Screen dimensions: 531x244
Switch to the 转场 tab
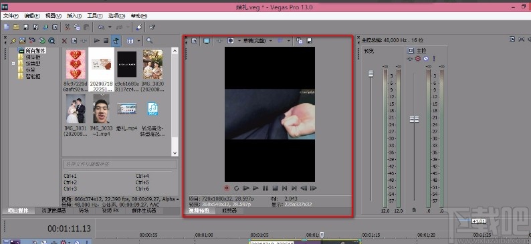click(84, 211)
